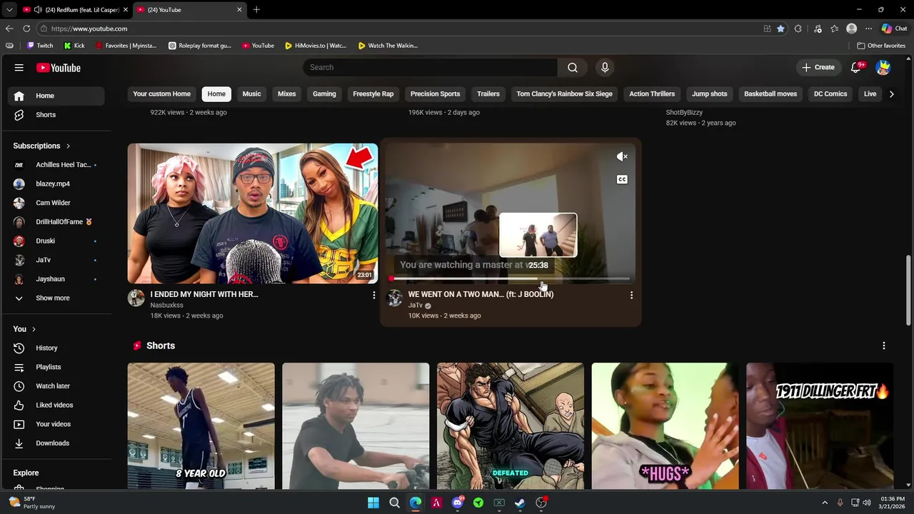Seek on the preview video progress bar
The image size is (914, 514).
510,278
